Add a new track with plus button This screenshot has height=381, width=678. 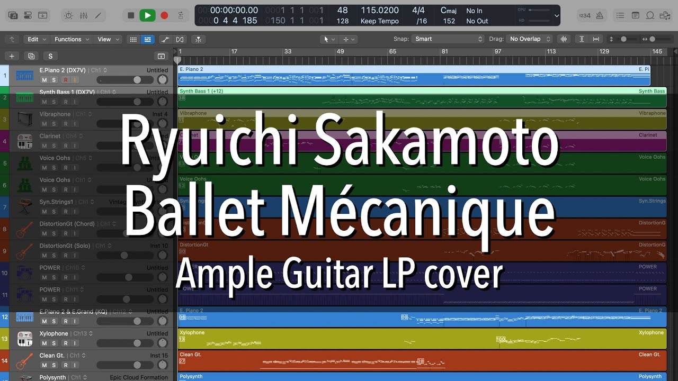pyautogui.click(x=12, y=56)
